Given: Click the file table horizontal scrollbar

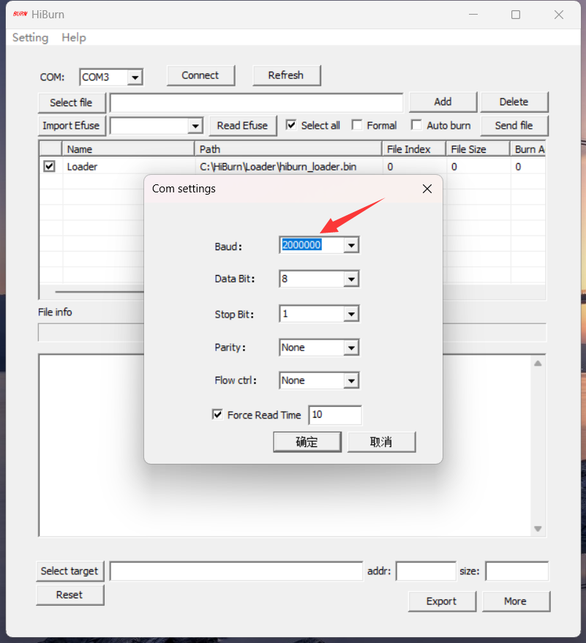Looking at the screenshot, I should (x=99, y=292).
